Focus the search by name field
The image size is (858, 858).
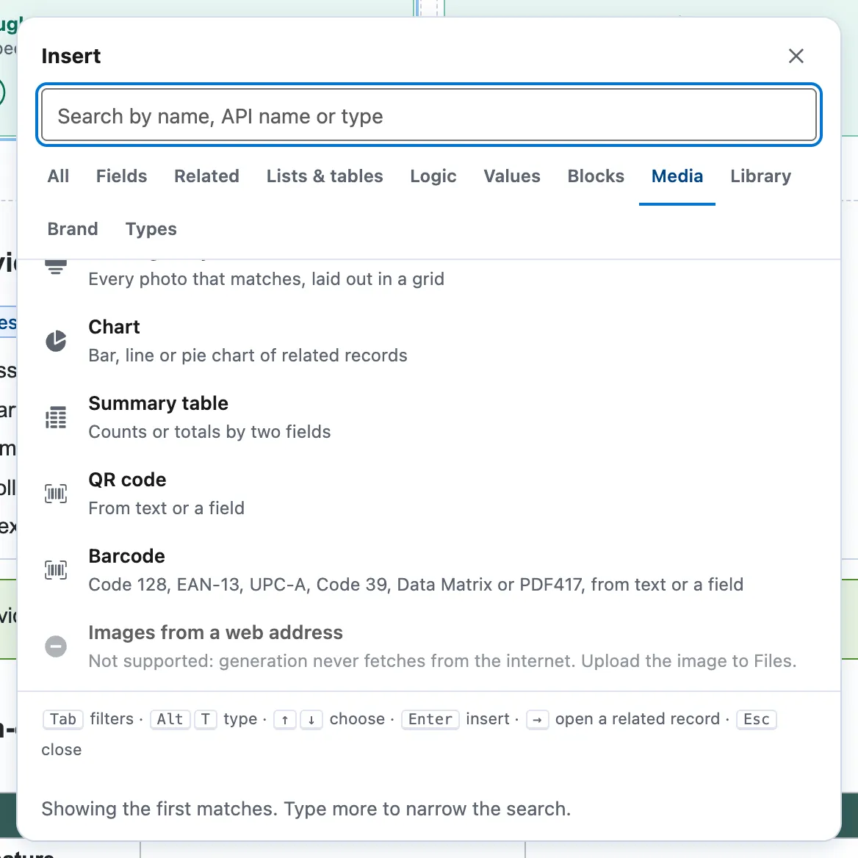click(429, 115)
